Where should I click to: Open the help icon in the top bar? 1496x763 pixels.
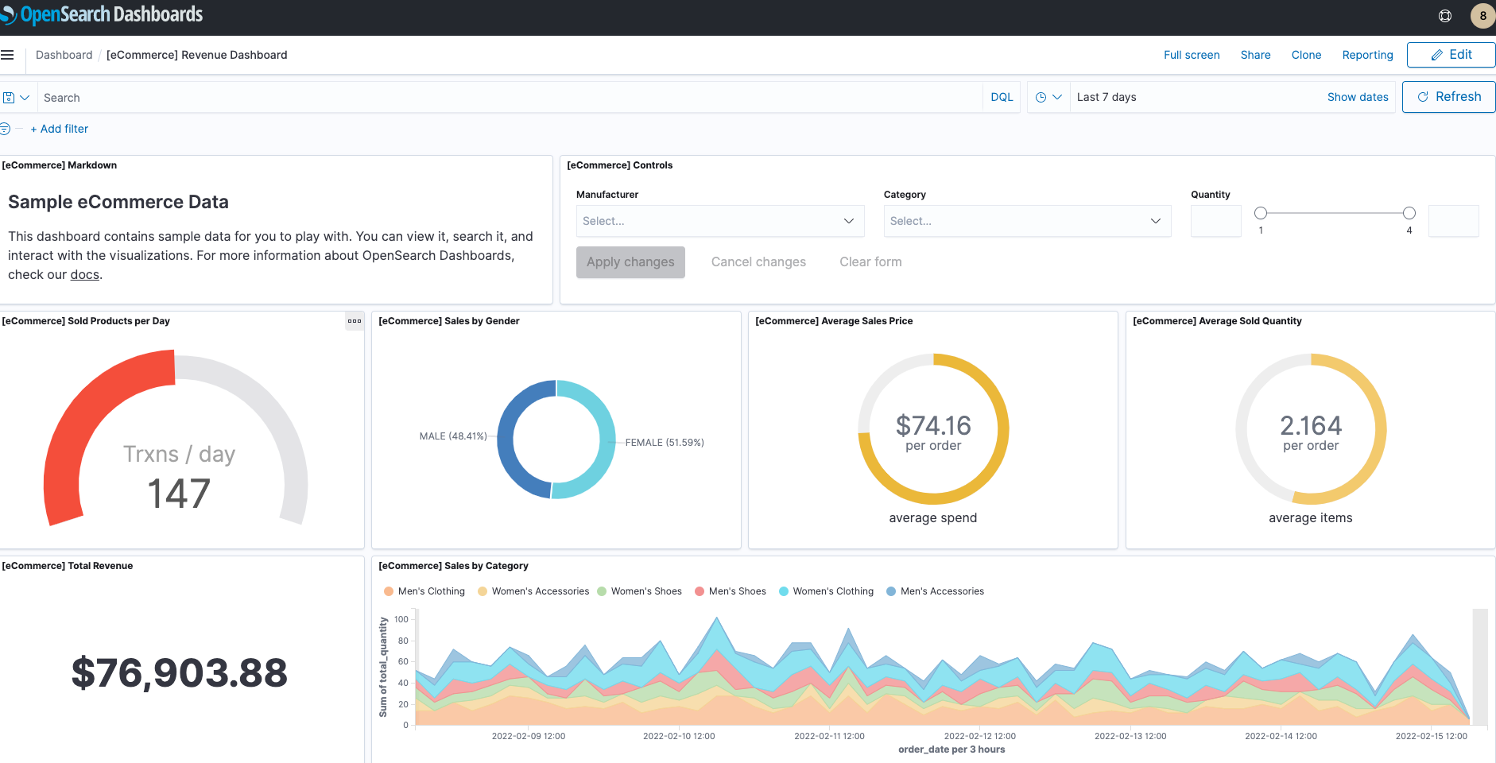pos(1444,14)
